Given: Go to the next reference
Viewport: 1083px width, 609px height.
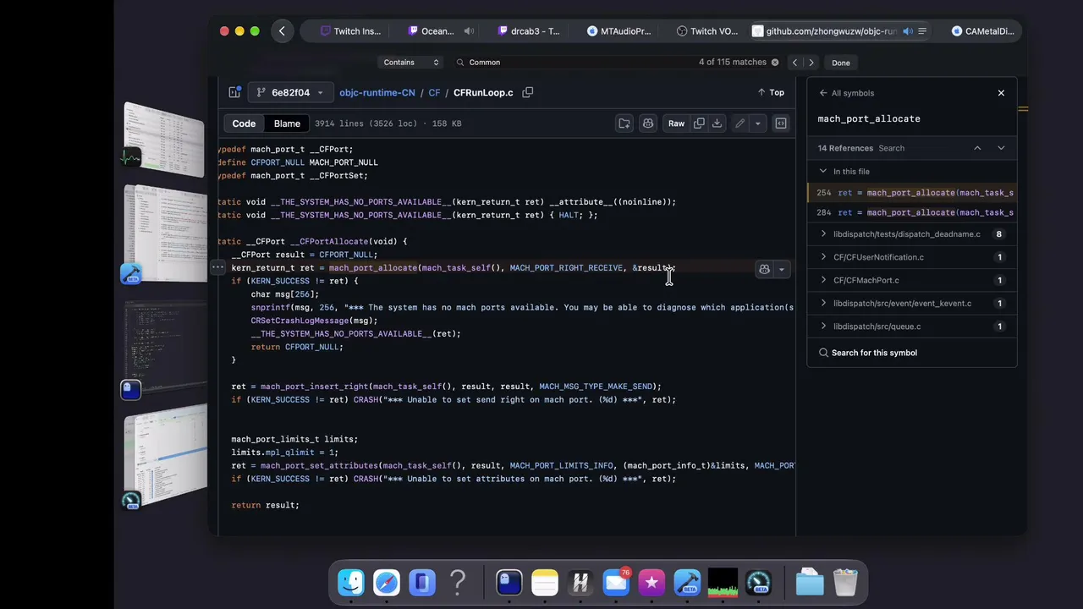Looking at the screenshot, I should (1001, 148).
